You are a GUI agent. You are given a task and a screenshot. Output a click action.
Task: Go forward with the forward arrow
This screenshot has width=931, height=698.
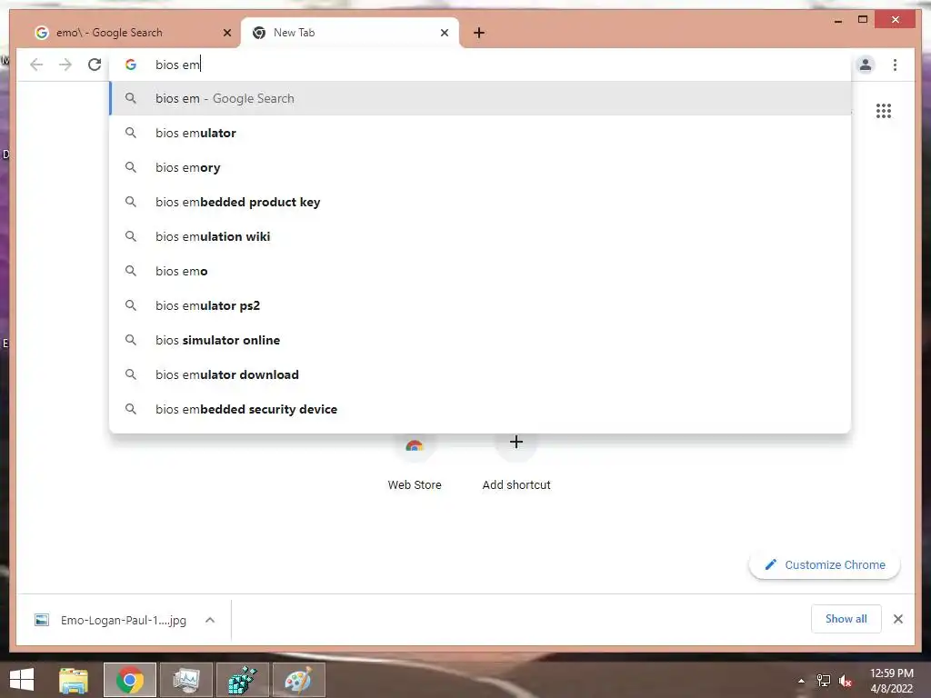(x=65, y=65)
